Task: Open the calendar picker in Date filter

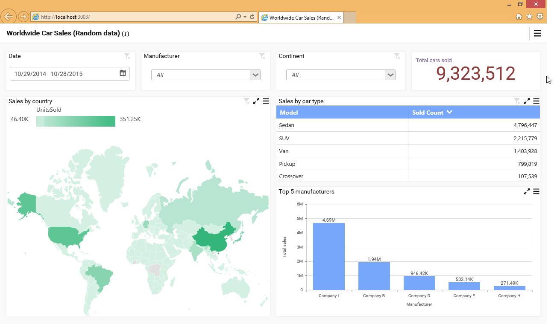Action: coord(123,73)
